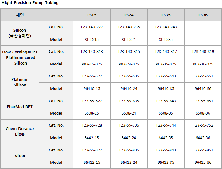
Task: Click catalog number T23-140-227
Action: [92, 27]
